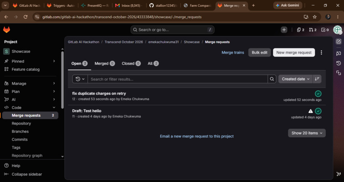Open the Help menu in sidebar
This screenshot has height=182, width=344.
(12, 165)
